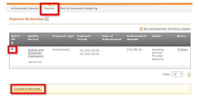The height and width of the screenshot is (101, 202).
Task: Switch to the Declare tab
Action: pos(49,8)
